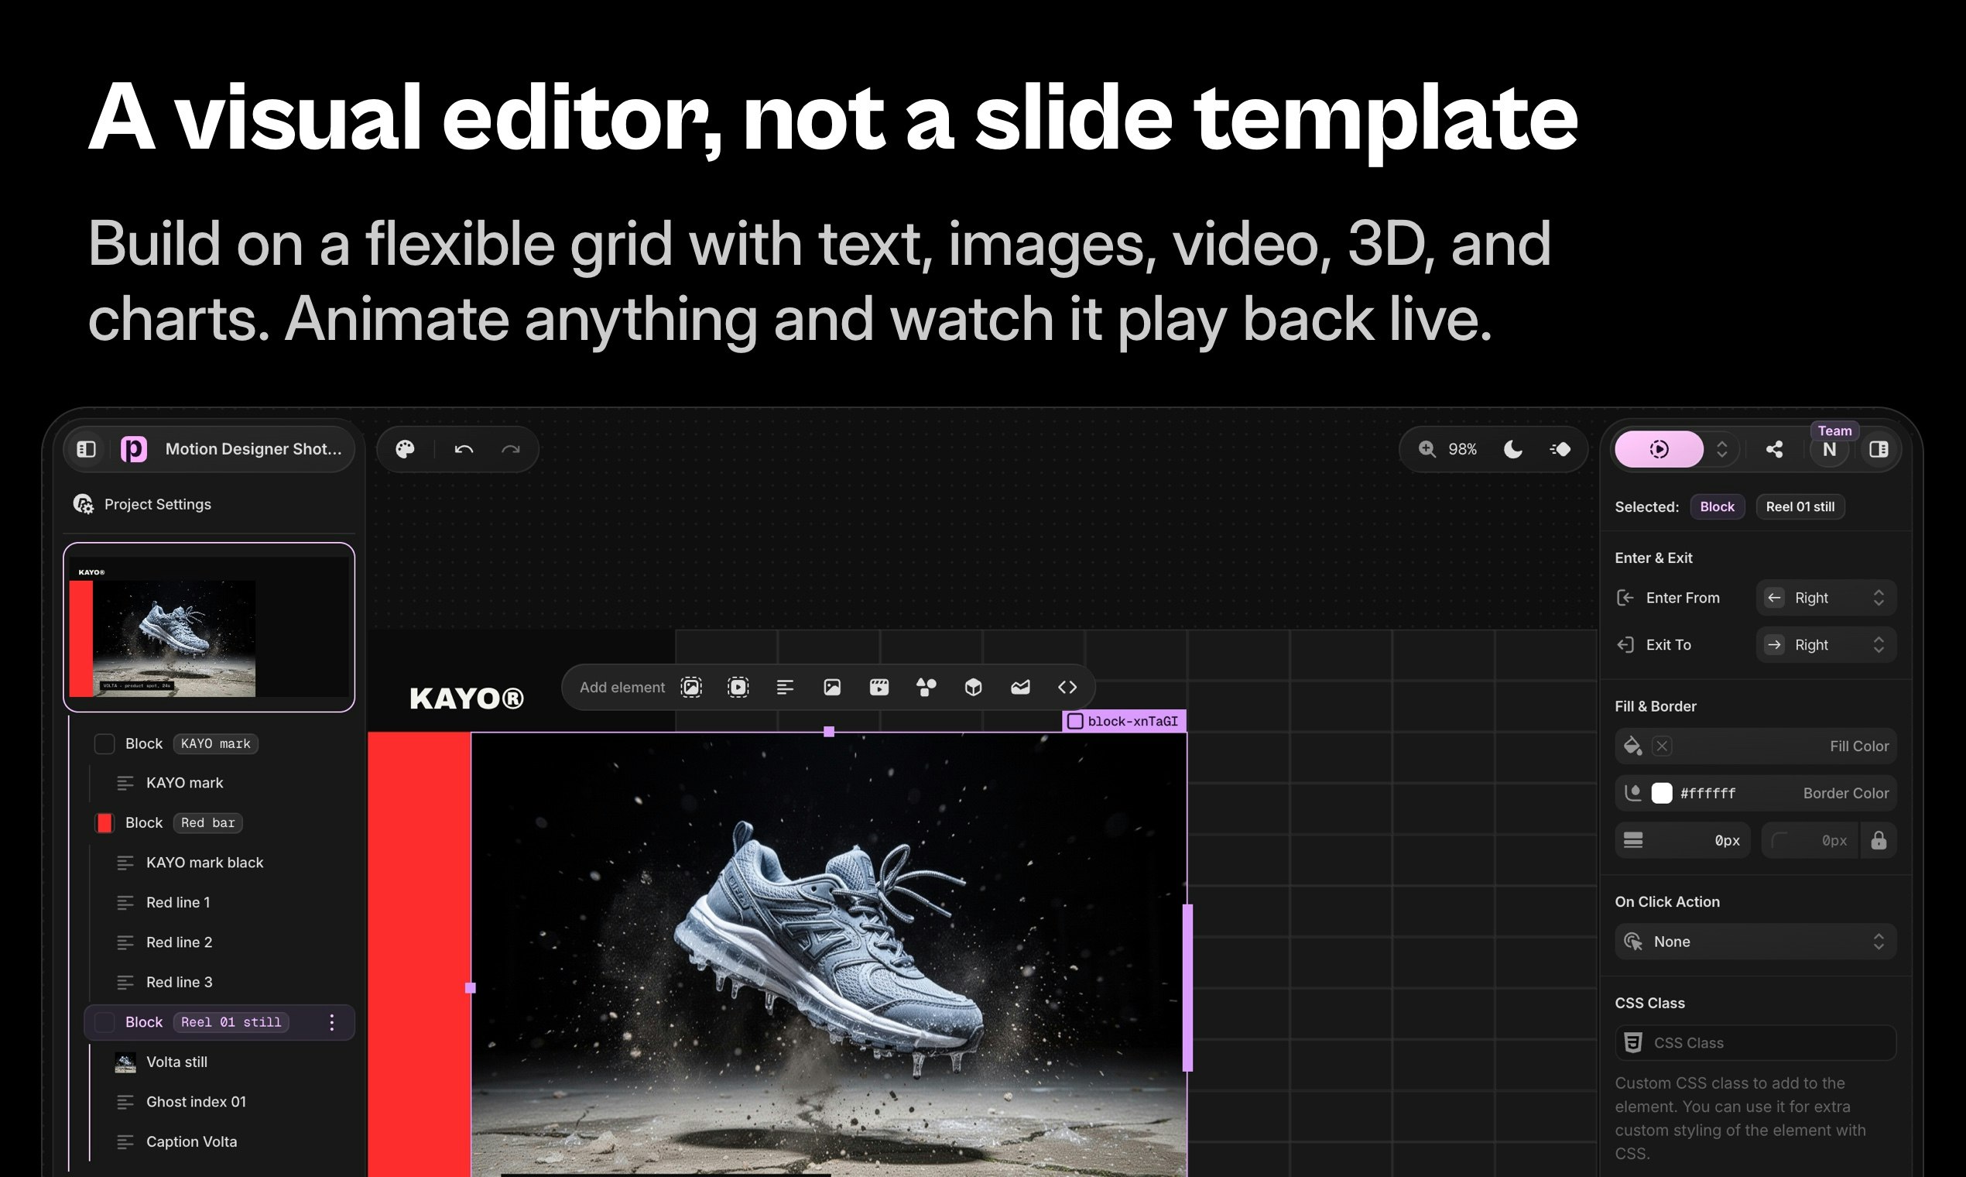Add an image block element icon
Screen dimensions: 1966x1177
(691, 687)
